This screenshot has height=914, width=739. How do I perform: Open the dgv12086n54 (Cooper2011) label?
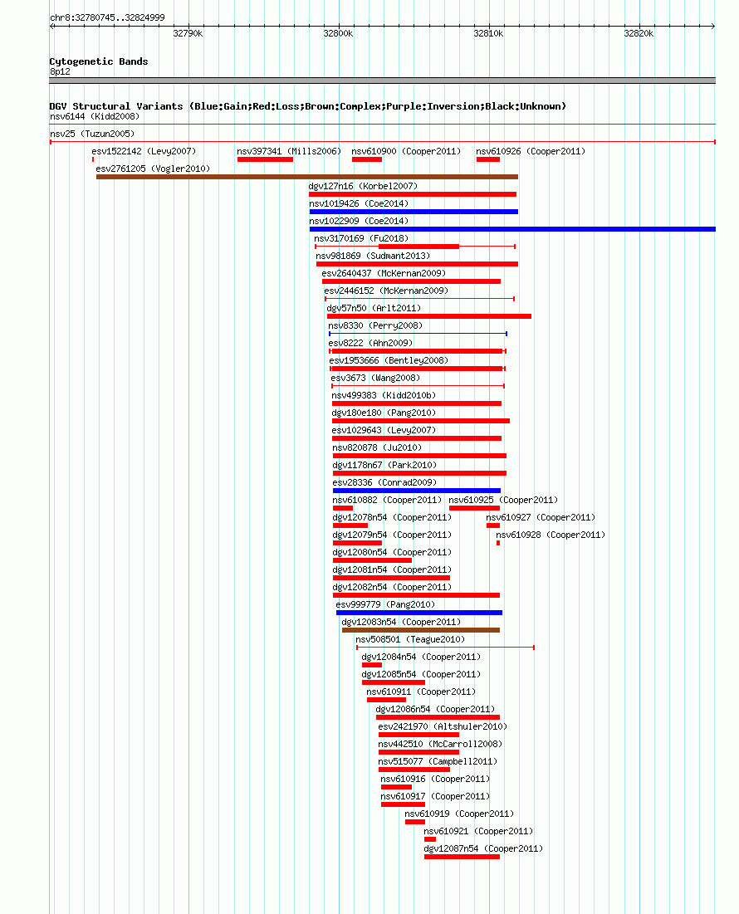435,711
